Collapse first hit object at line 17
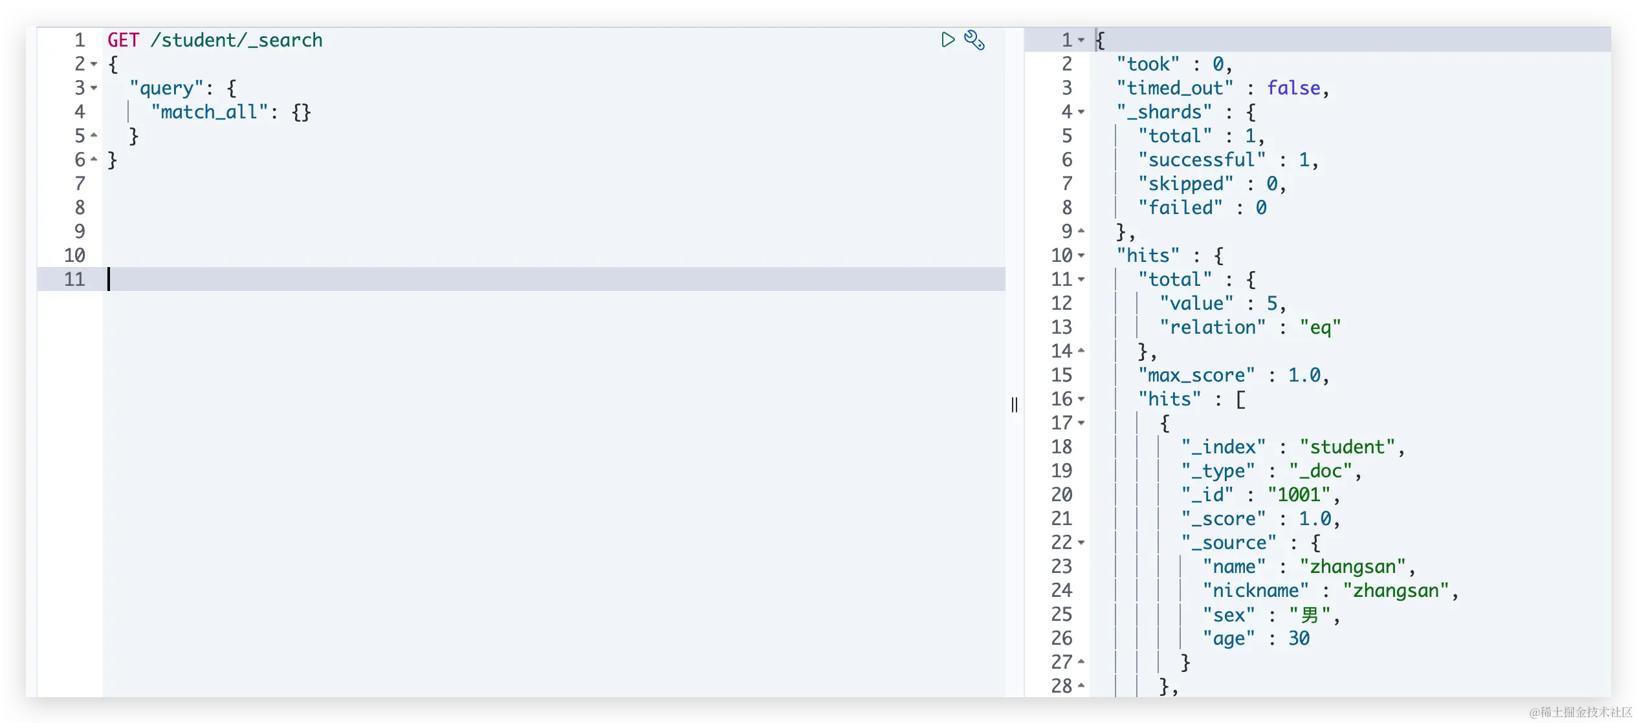The height and width of the screenshot is (723, 1637). tap(1081, 423)
